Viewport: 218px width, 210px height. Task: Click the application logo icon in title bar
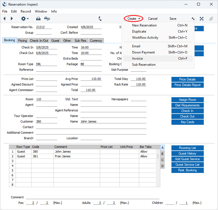(4, 4)
